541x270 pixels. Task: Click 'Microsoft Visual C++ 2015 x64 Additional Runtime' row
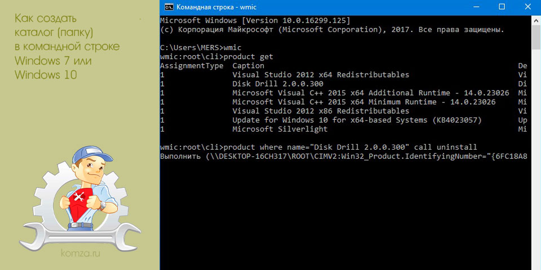coord(343,93)
